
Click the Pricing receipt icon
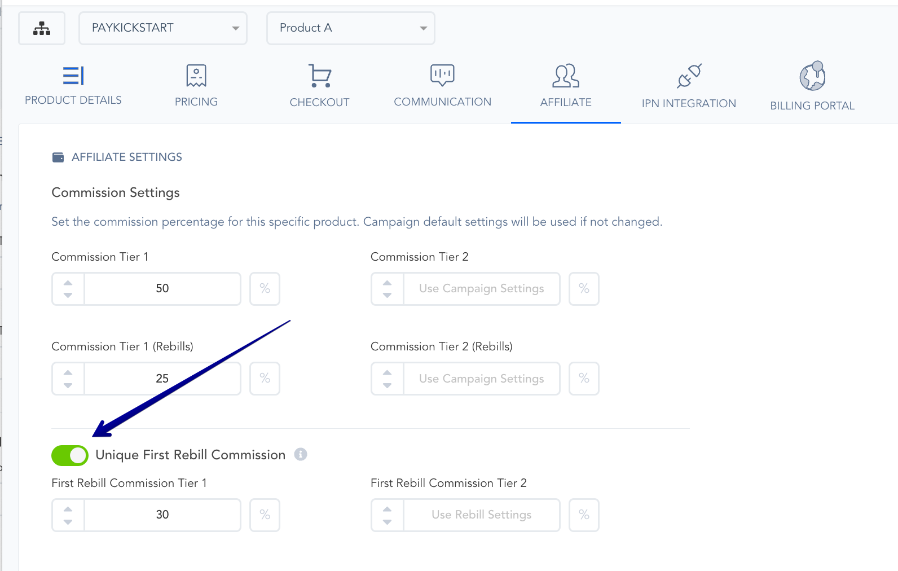pos(196,76)
